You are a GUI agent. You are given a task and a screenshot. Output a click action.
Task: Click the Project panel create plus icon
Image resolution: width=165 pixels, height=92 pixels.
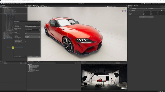[x=28, y=63]
